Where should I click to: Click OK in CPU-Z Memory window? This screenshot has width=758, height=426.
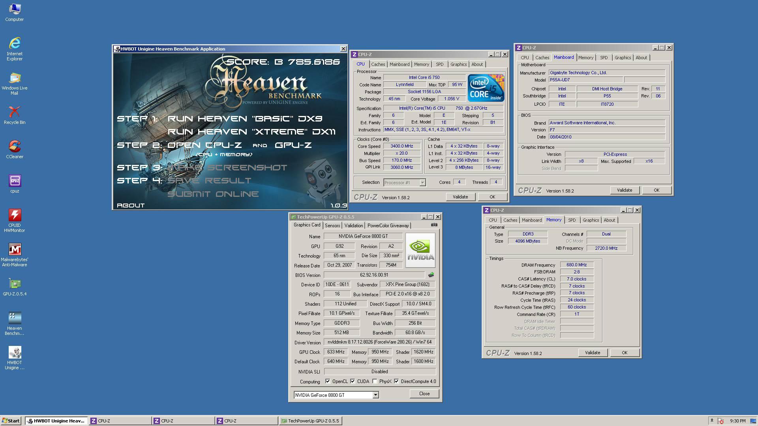(625, 353)
